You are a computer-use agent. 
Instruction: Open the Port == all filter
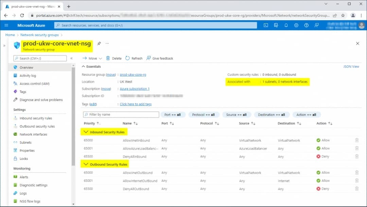click(173, 115)
